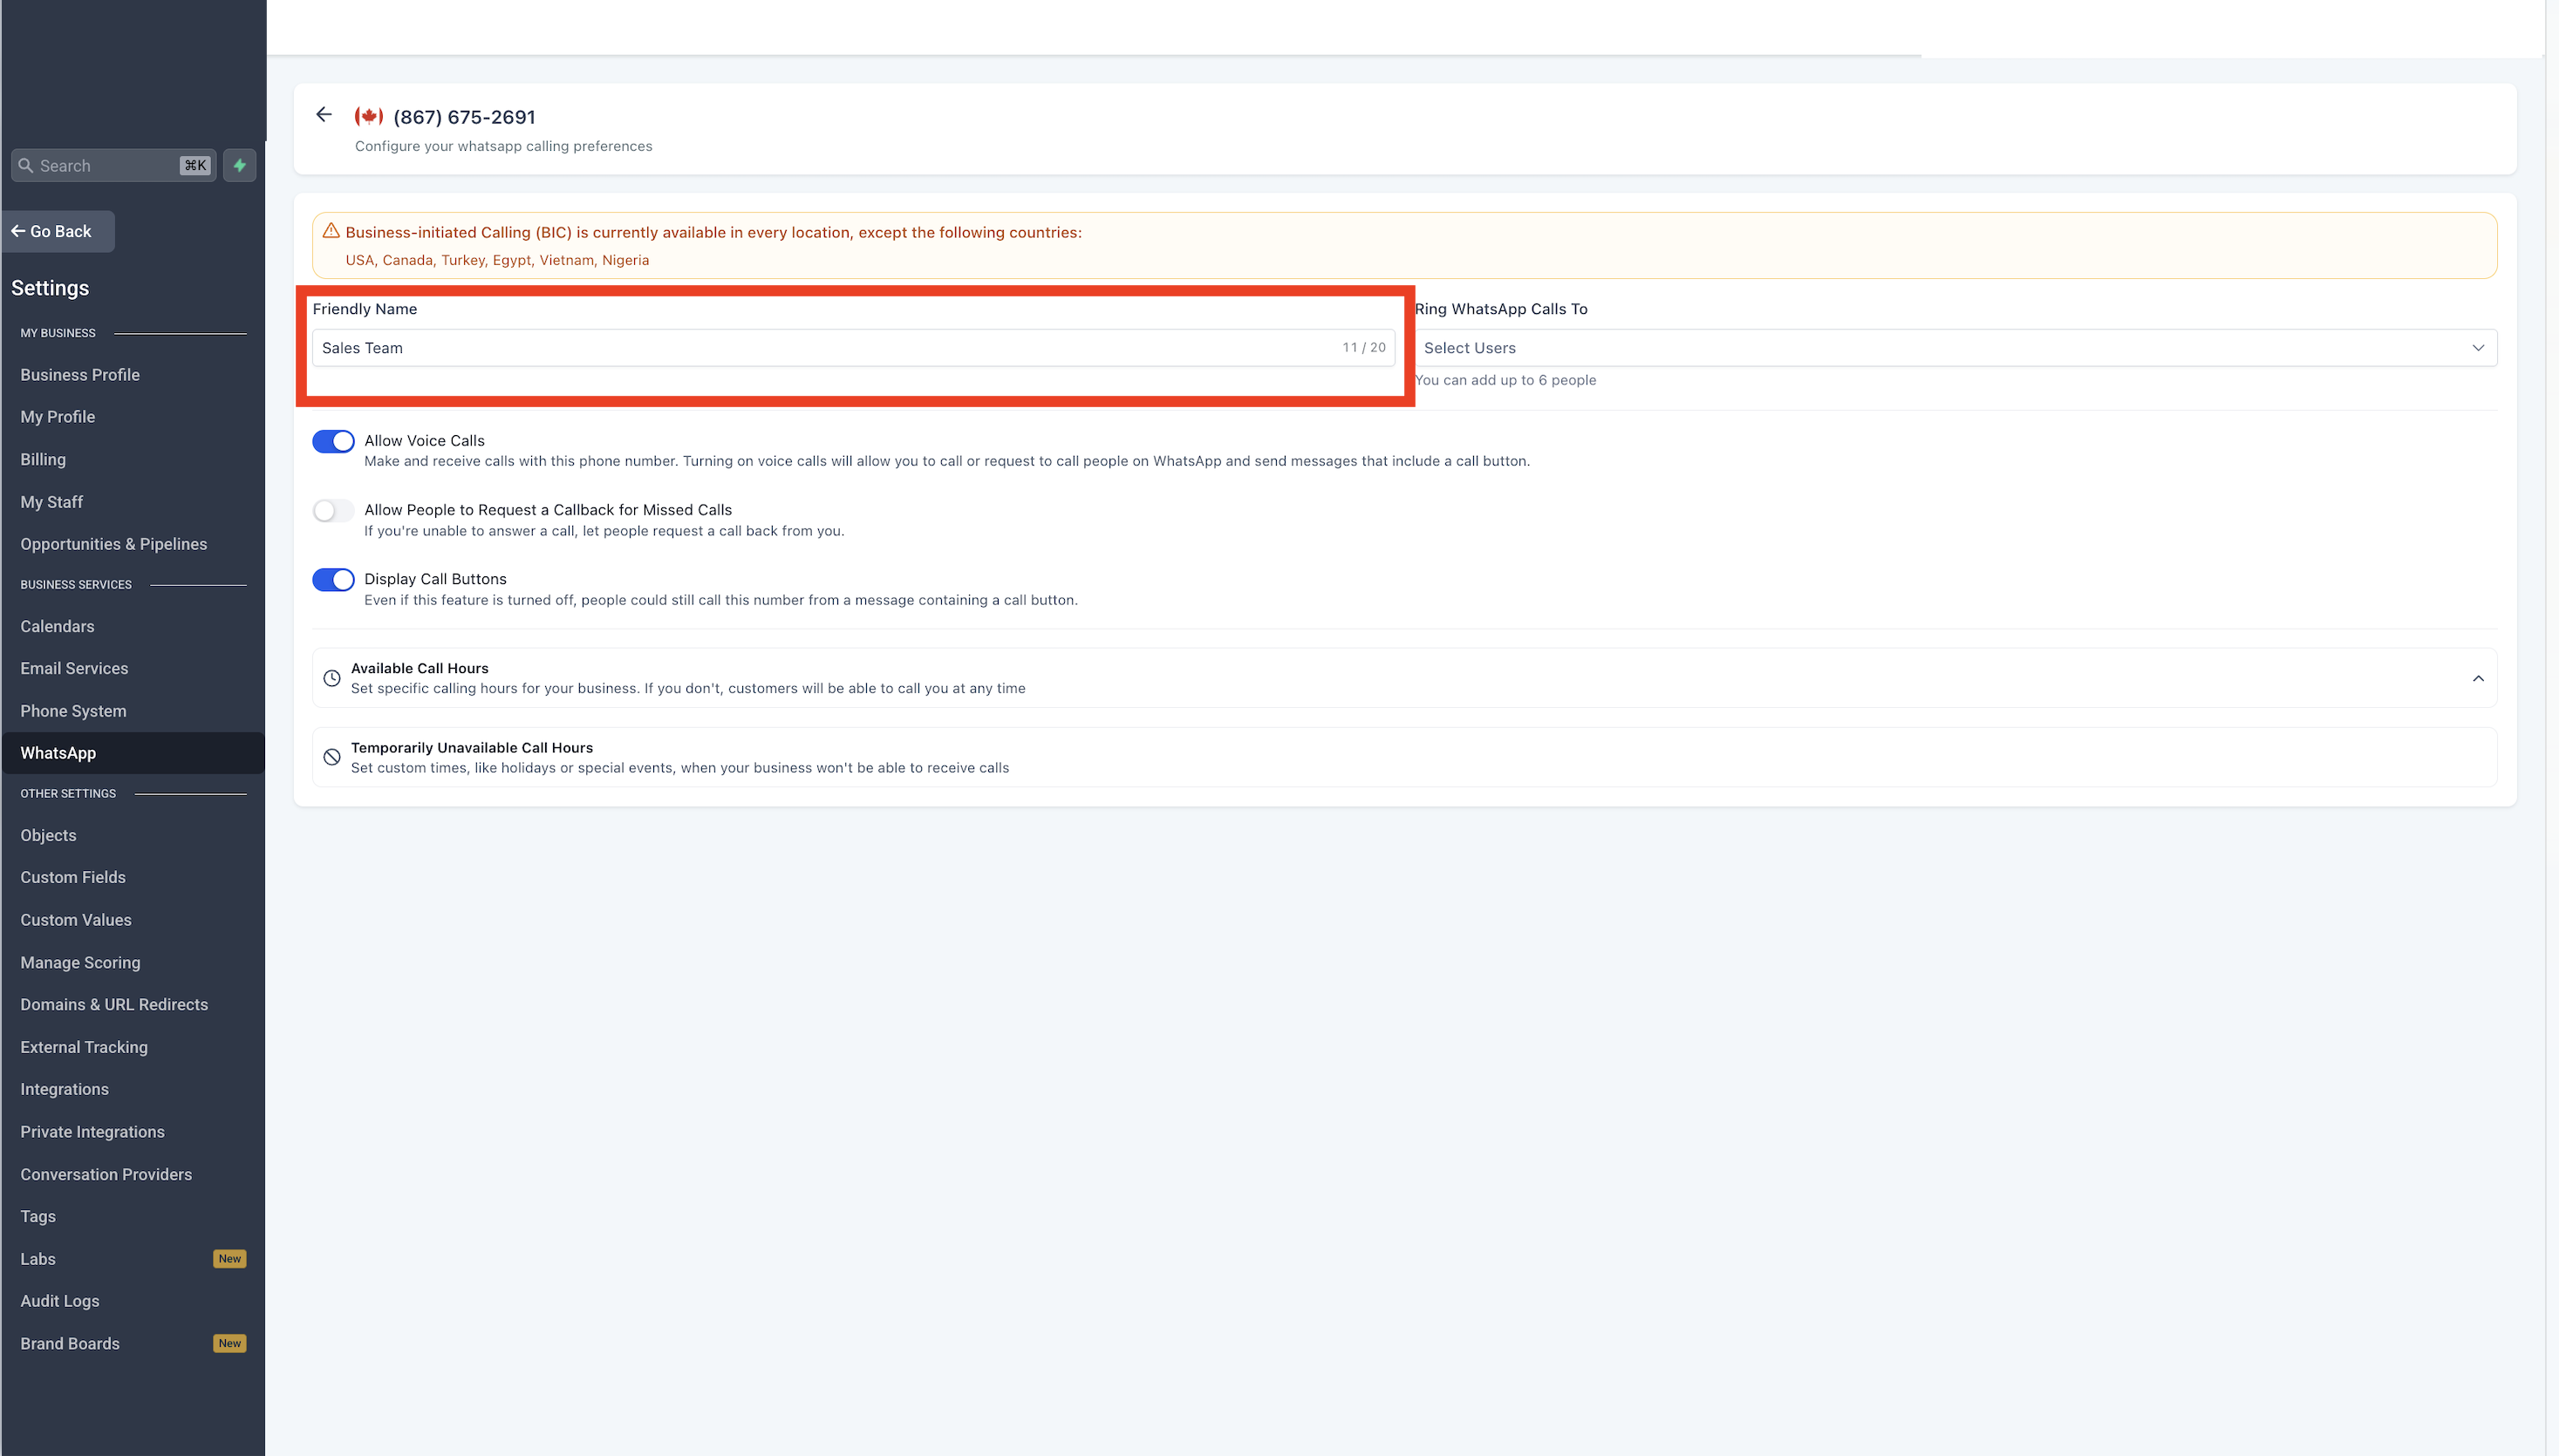The height and width of the screenshot is (1456, 2559).
Task: Expand Temporarily Unavailable Call Hours panel
Action: pos(1402,758)
